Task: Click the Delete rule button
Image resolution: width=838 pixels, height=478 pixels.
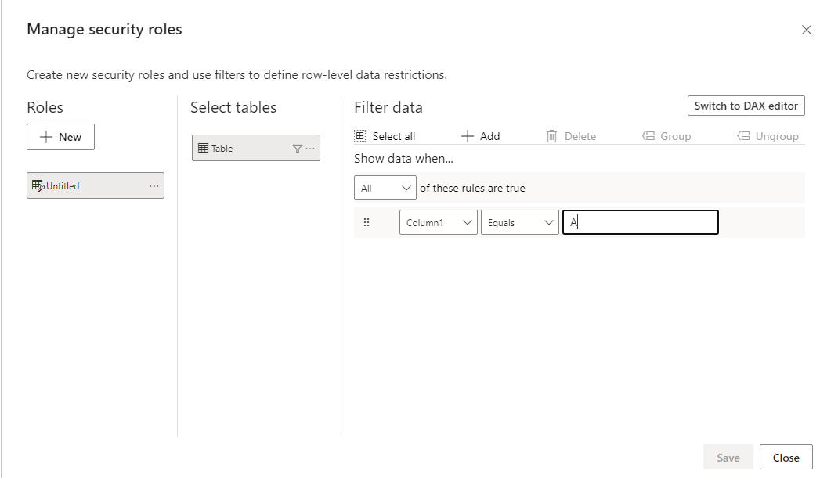Action: tap(571, 136)
